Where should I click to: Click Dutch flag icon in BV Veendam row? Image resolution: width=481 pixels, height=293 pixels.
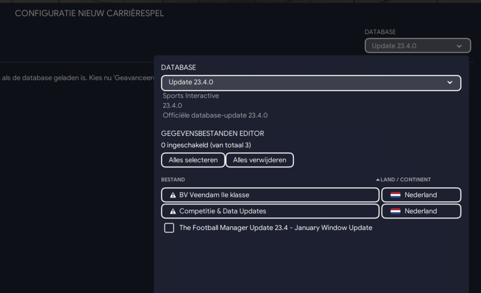(x=395, y=195)
